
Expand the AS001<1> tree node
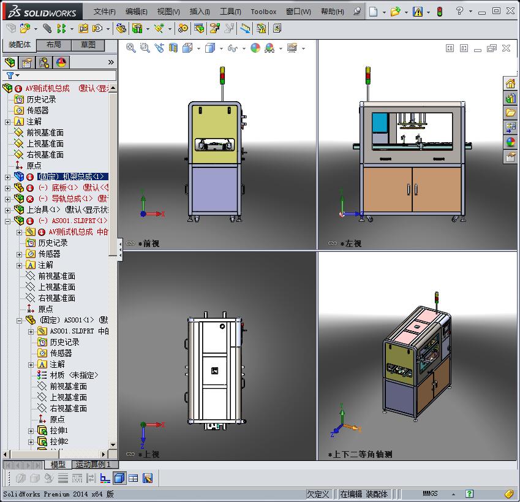pos(19,321)
